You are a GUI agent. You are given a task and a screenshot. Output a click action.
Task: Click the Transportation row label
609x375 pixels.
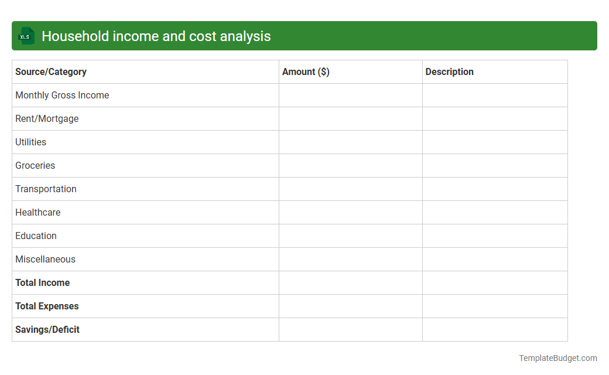[46, 189]
